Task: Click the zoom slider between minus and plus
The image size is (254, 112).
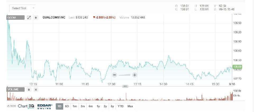Action: pyautogui.click(x=124, y=75)
